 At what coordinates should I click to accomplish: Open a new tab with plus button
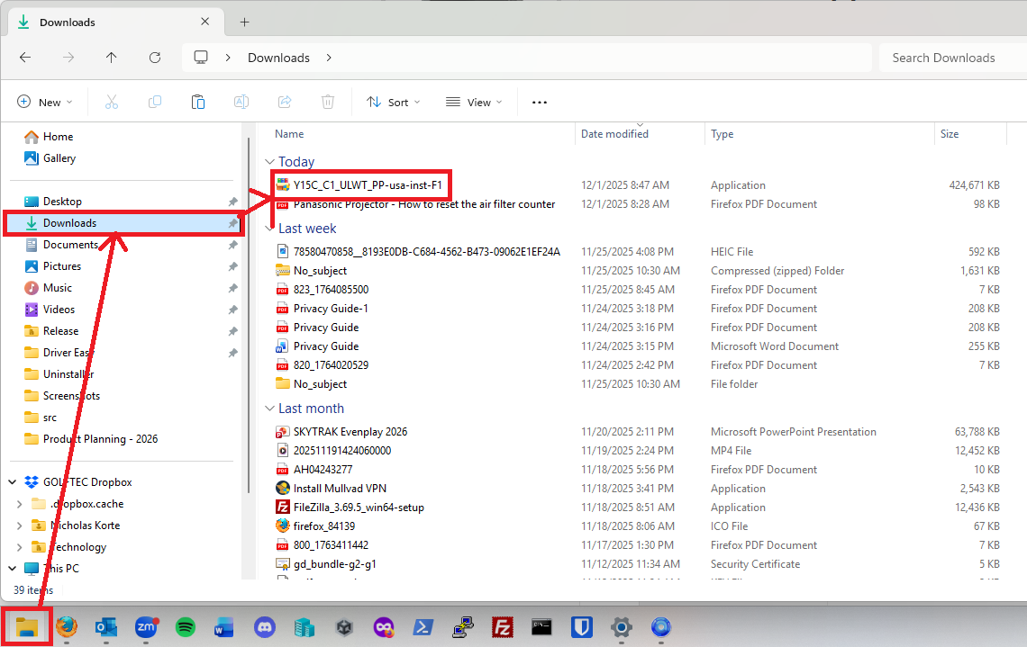244,22
